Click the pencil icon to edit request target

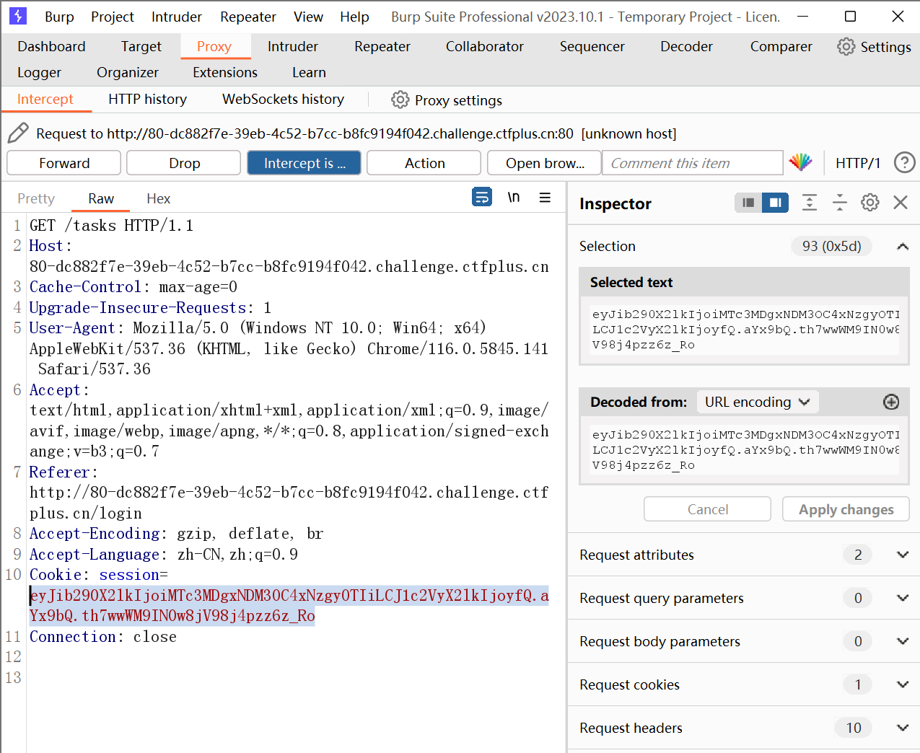point(18,133)
